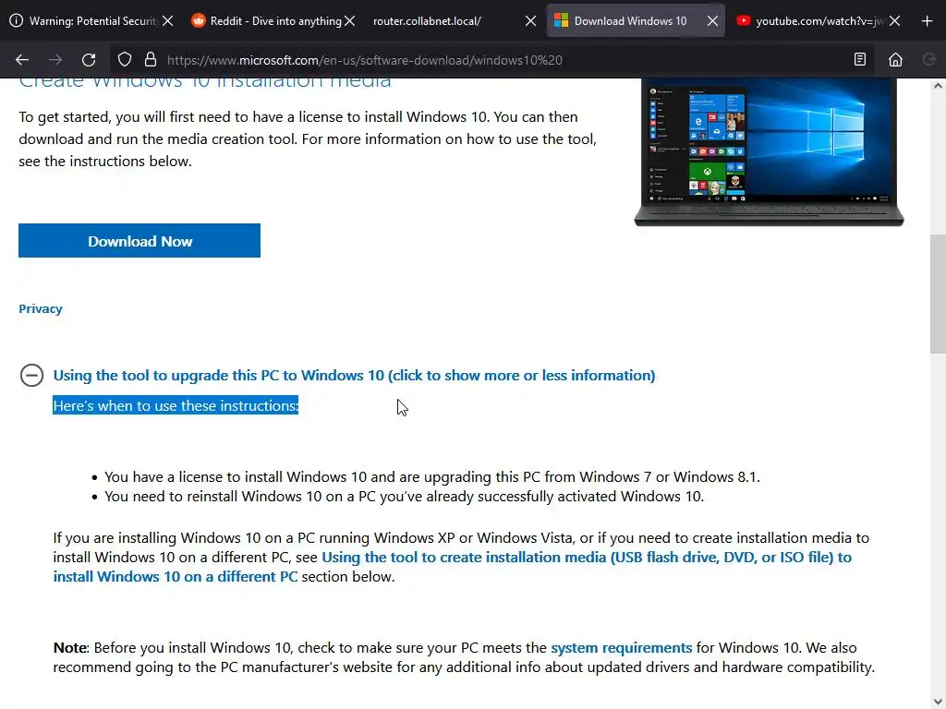Switch to Reddit - Dive into anything tab
This screenshot has width=946, height=709.
(275, 21)
